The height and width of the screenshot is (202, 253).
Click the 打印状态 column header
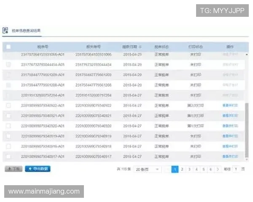pos(196,47)
